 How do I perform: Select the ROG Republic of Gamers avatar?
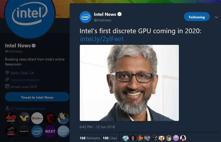11,131
